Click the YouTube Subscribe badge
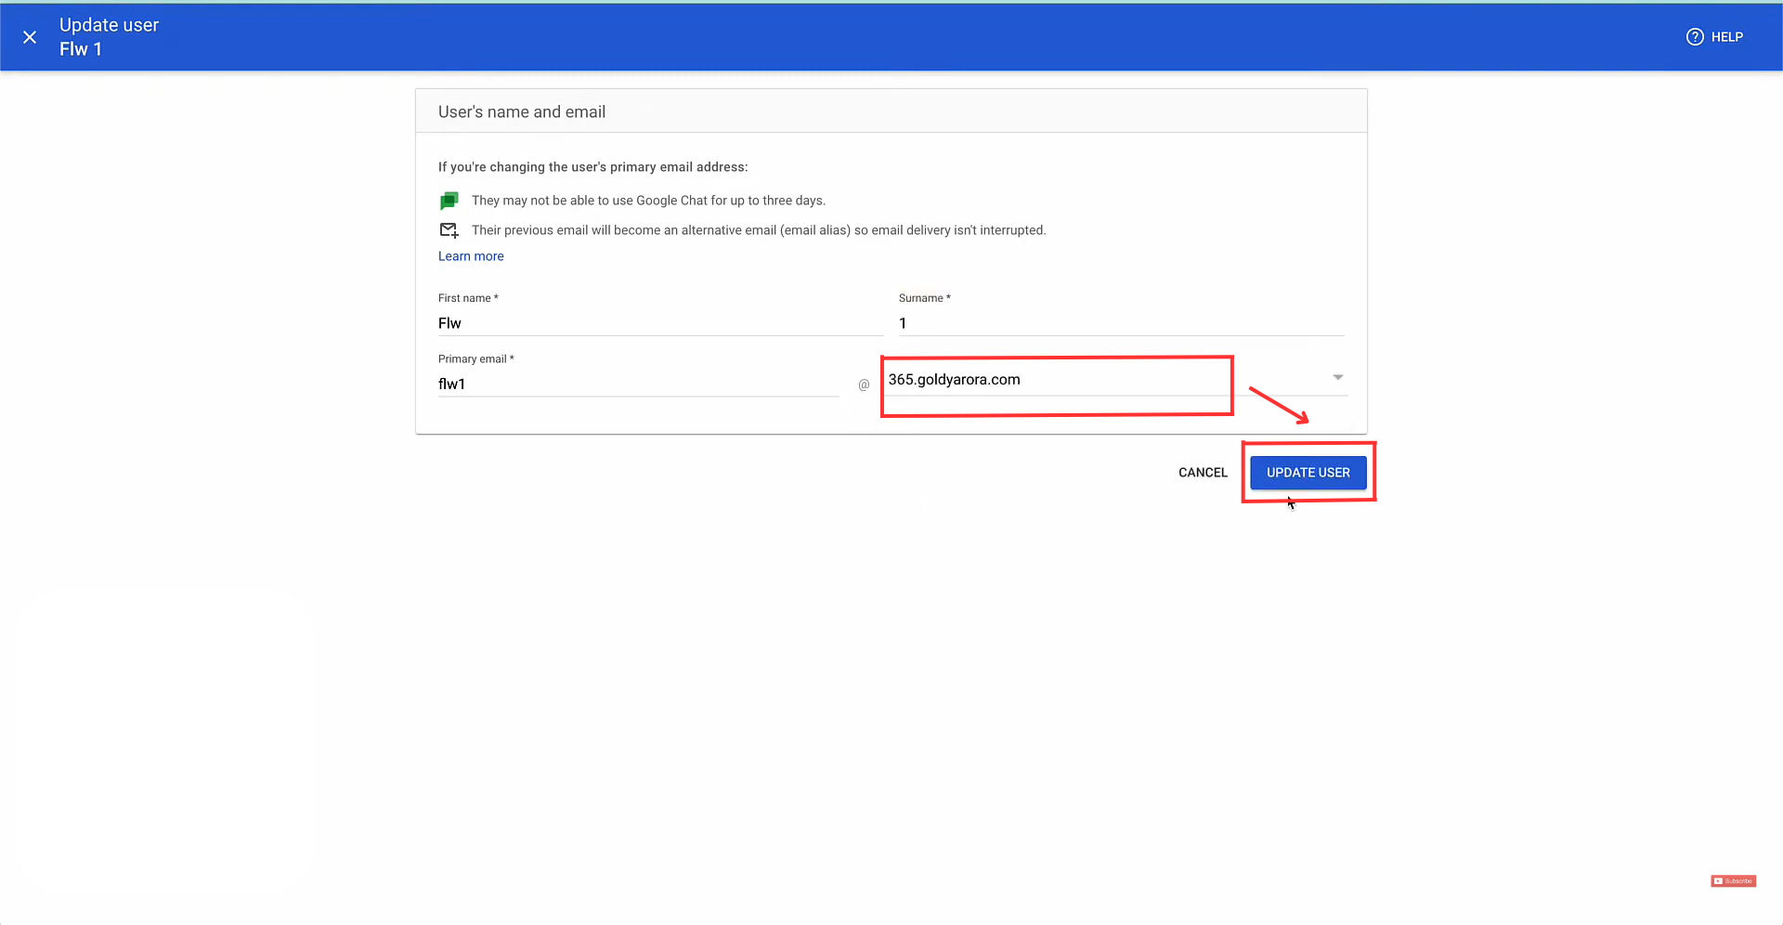Screen dimensions: 1783x925 click(1733, 880)
